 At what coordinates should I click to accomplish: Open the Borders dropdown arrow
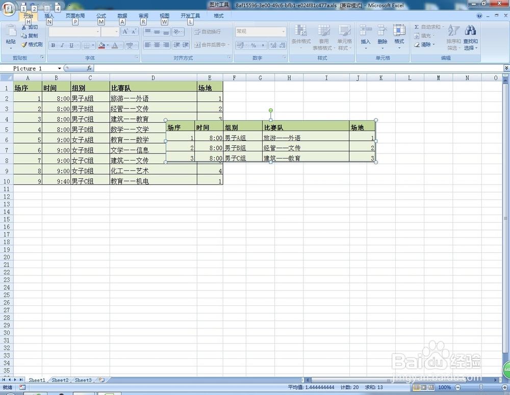pos(93,45)
